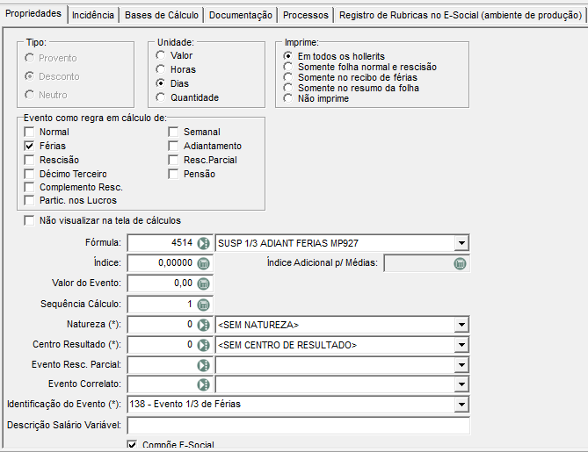The height and width of the screenshot is (452, 588).
Task: Open the Processos tab
Action: [x=306, y=15]
